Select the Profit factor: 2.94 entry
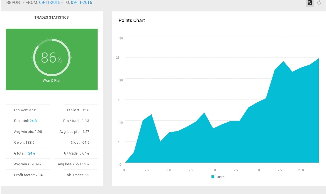Image resolution: width=326 pixels, height=194 pixels. click(28, 175)
